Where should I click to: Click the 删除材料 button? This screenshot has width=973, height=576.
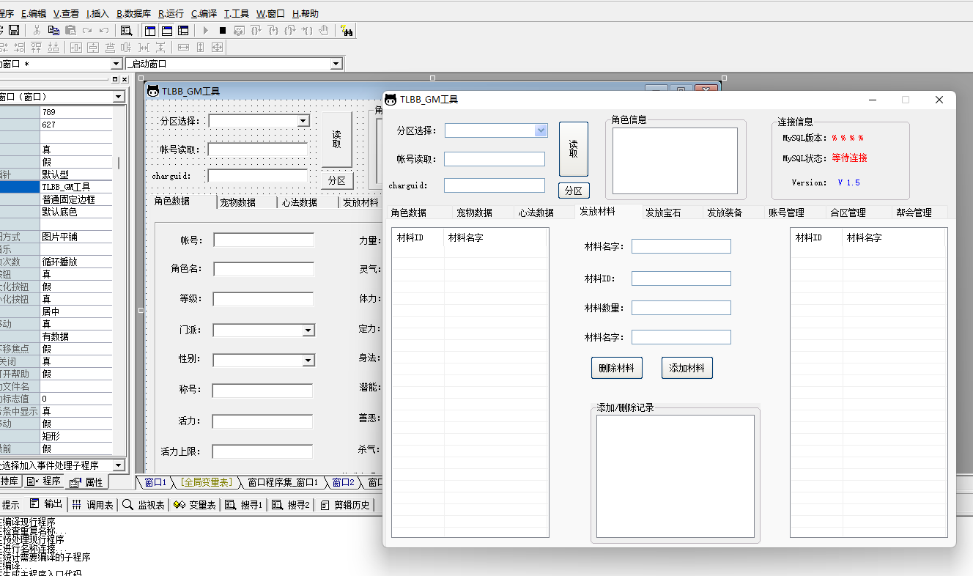tap(616, 368)
